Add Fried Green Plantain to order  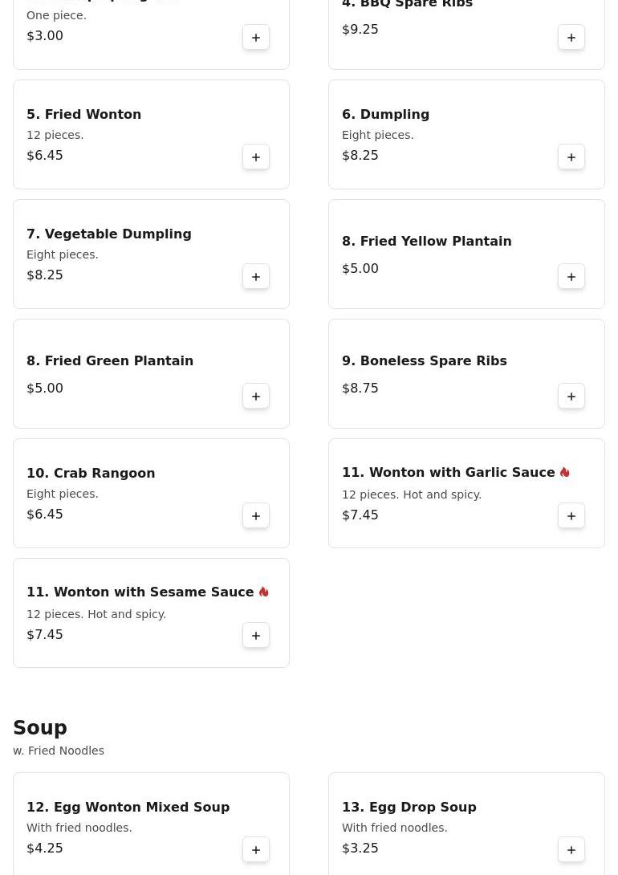coord(256,396)
